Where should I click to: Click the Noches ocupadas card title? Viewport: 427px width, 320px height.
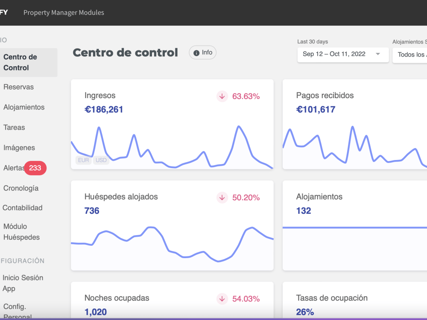tap(117, 298)
